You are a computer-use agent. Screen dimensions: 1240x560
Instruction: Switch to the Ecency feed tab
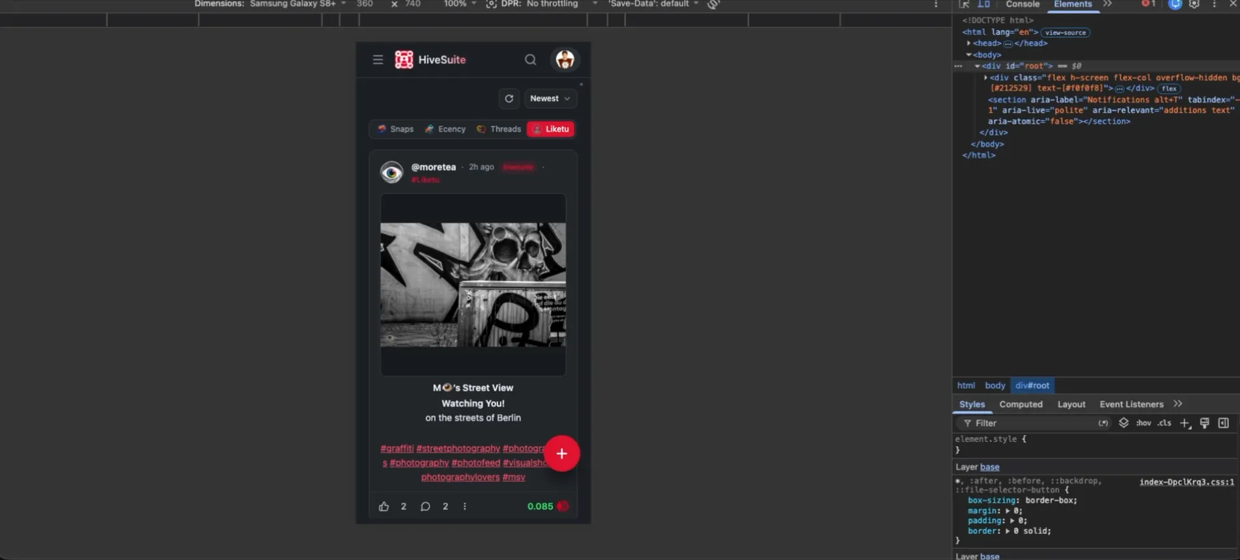tap(445, 129)
